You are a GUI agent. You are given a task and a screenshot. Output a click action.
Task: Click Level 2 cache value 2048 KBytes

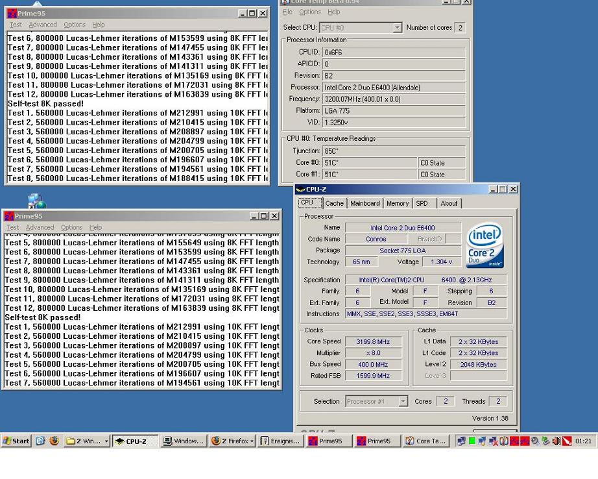point(478,365)
